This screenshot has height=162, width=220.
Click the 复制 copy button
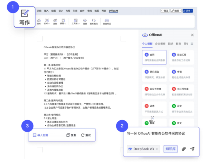pos(71,135)
